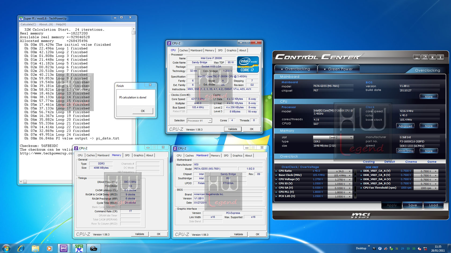
Task: Click the Show Desktop strip beside the clock
Action: [x=449, y=248]
